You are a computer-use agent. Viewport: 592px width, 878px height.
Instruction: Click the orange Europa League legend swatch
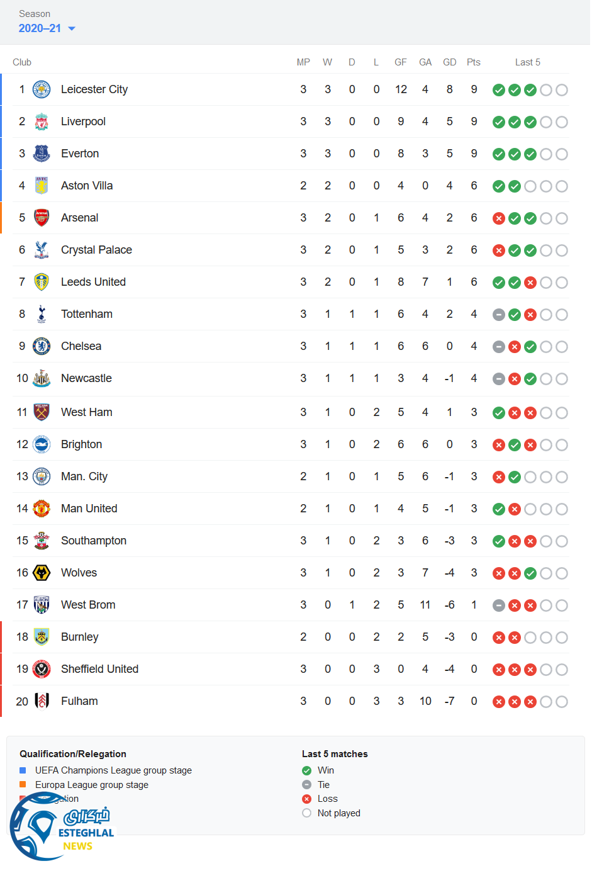(x=23, y=784)
